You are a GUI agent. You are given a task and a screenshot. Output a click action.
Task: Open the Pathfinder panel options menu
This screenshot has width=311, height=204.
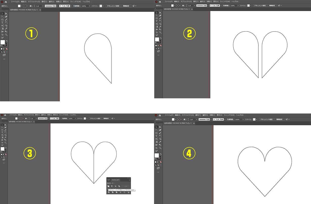tap(129, 180)
